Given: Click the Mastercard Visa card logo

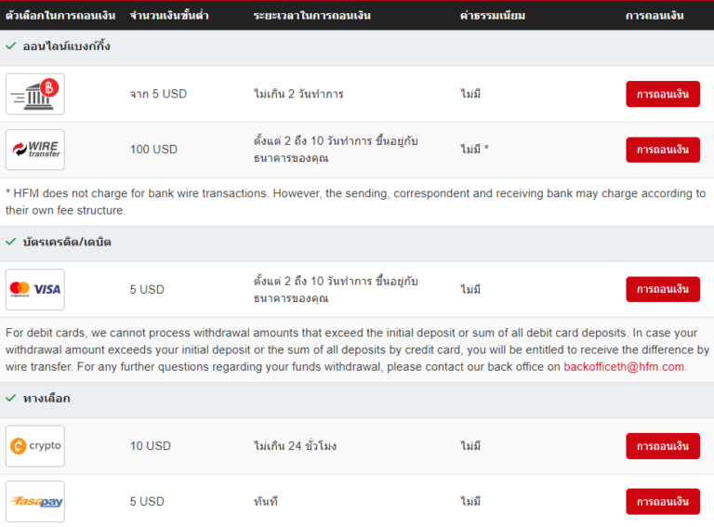Looking at the screenshot, I should click(x=35, y=289).
